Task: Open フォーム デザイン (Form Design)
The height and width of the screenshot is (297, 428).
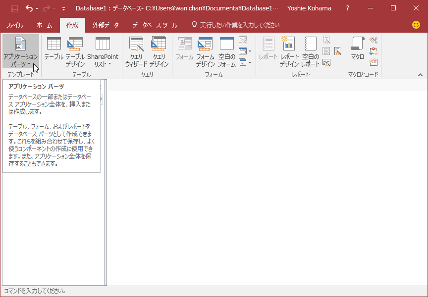Action: (205, 51)
